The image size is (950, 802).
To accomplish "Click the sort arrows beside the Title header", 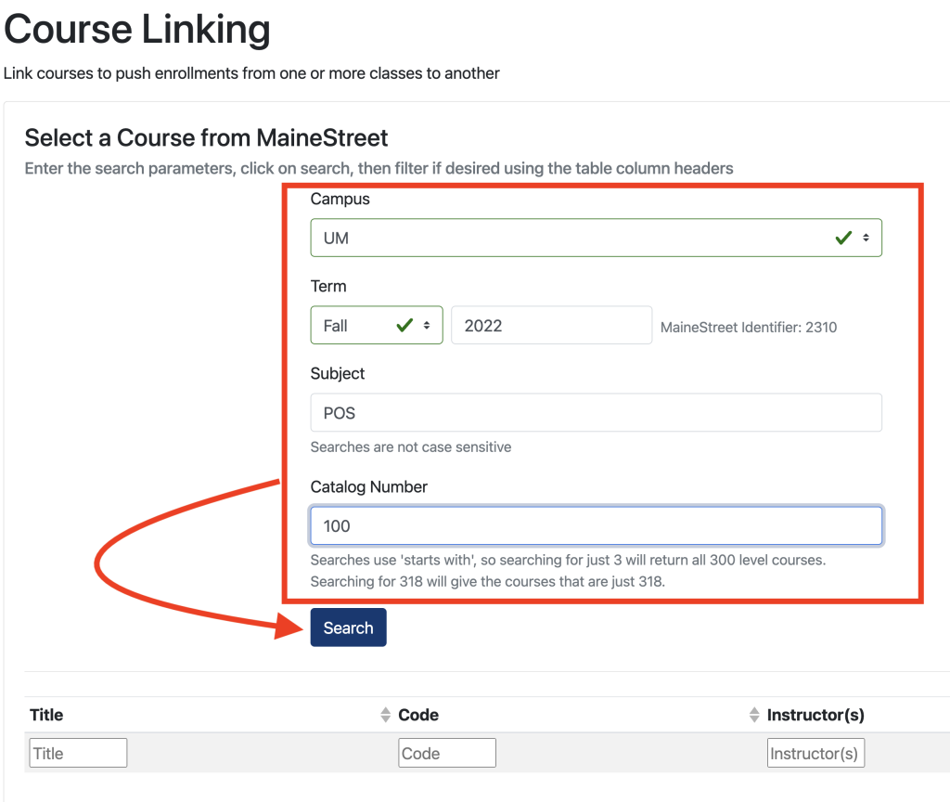I will pyautogui.click(x=384, y=715).
